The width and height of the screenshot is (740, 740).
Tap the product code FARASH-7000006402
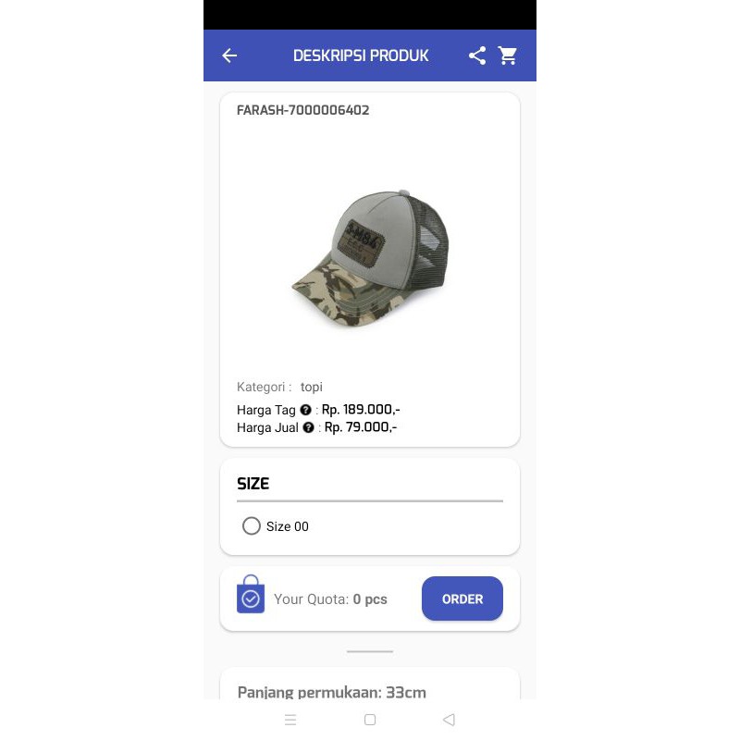(x=303, y=110)
